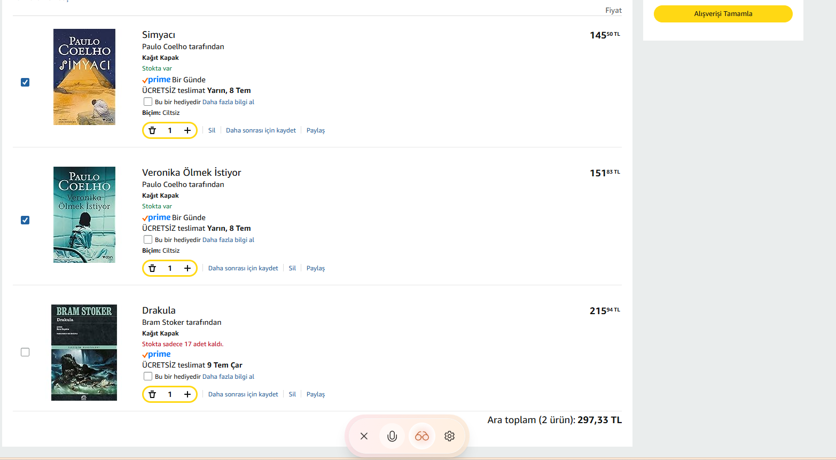Click the price 145,50 TL of Simyacı
Screen dimensions: 836x460
coord(605,35)
